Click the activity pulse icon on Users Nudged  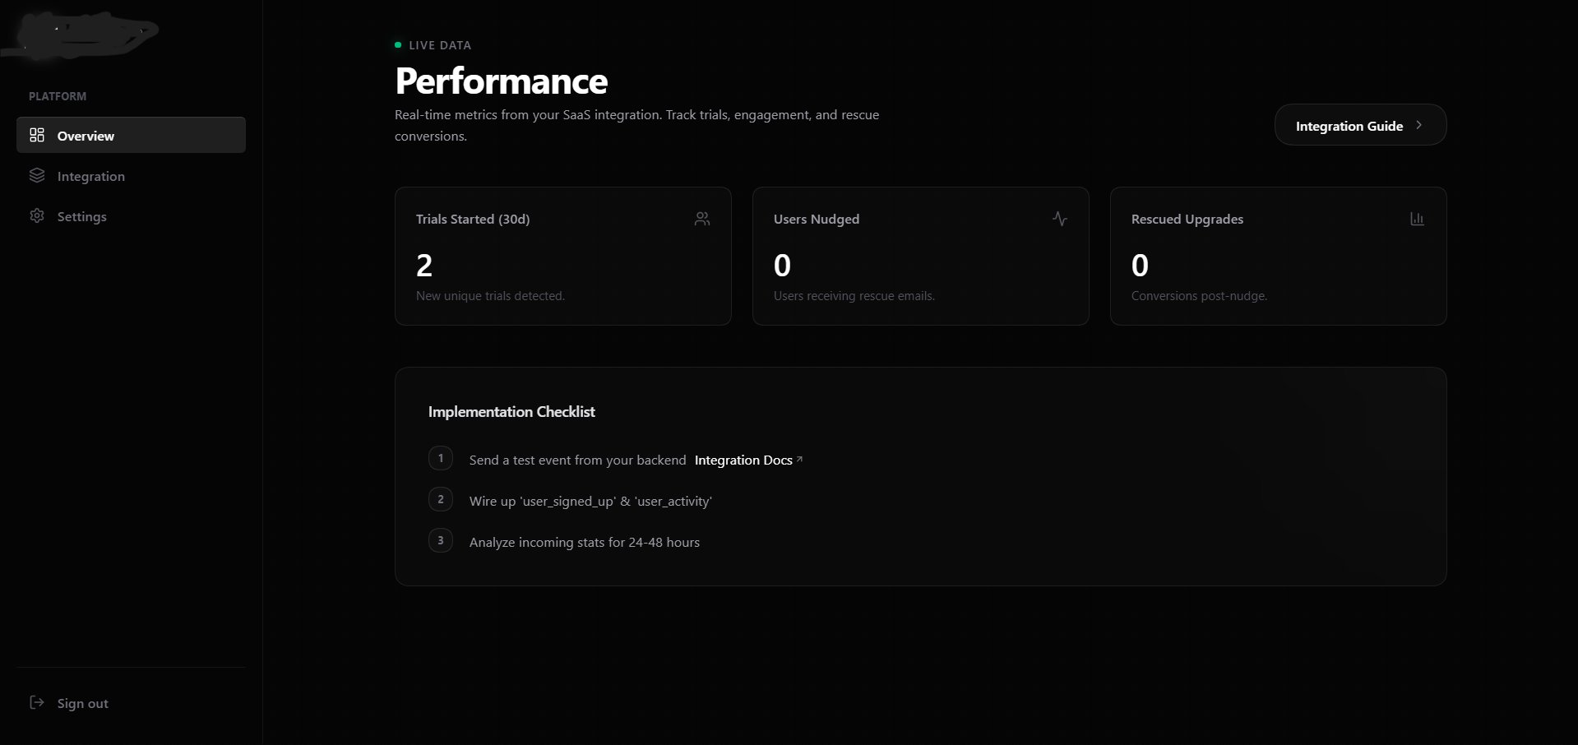[1060, 219]
